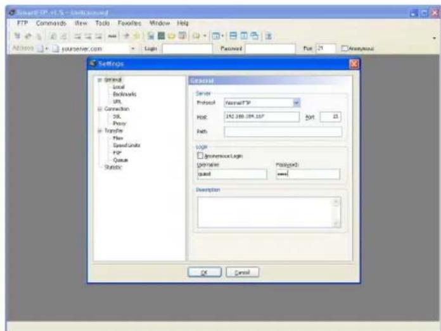This screenshot has width=441, height=331.
Task: Collapse the General tree node
Action: 99,80
